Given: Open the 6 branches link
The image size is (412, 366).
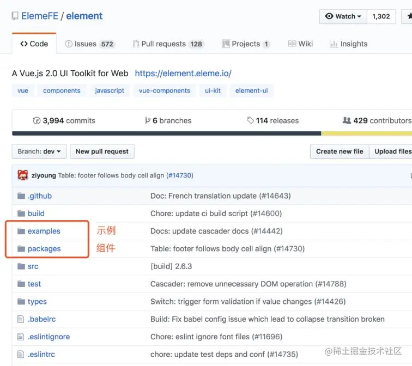Looking at the screenshot, I should (x=168, y=120).
